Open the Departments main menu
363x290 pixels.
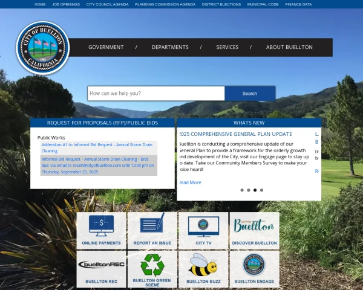point(170,47)
